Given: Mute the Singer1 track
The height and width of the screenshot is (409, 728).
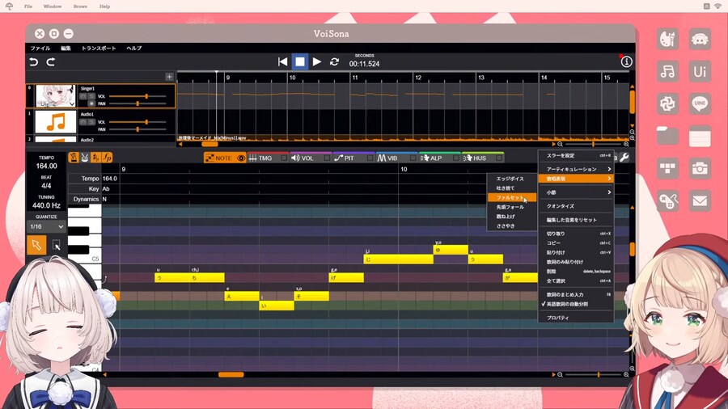Looking at the screenshot, I should coord(83,96).
